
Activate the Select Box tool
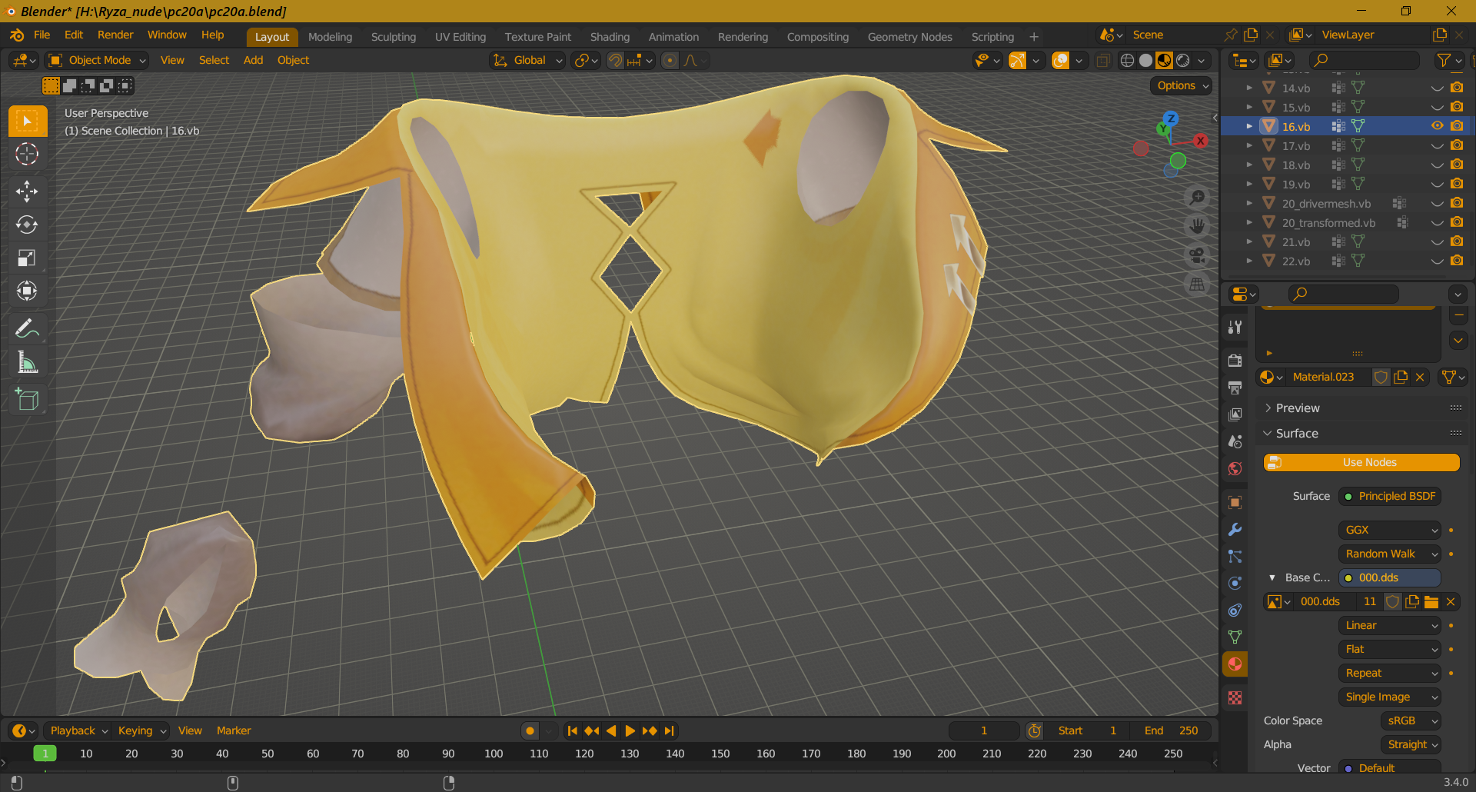click(27, 121)
